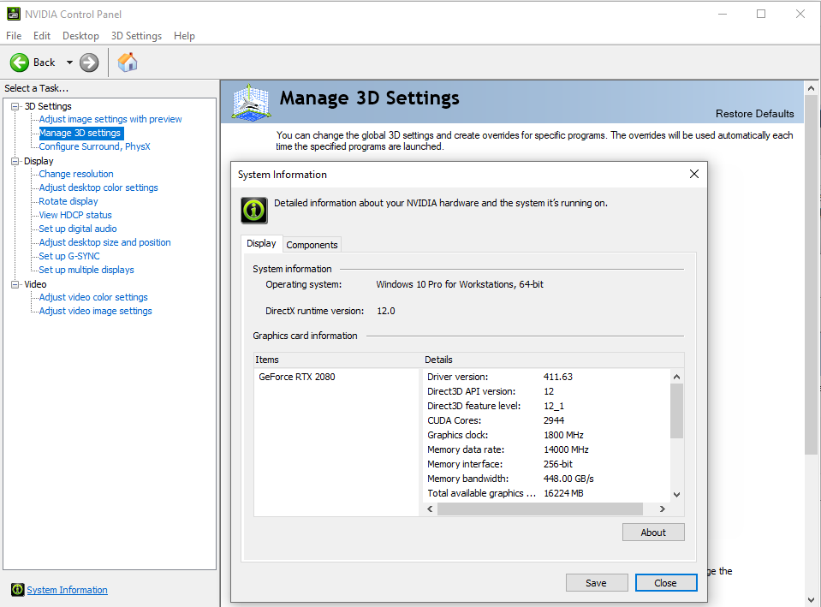Click main panel scroll-down arrow

click(x=811, y=599)
